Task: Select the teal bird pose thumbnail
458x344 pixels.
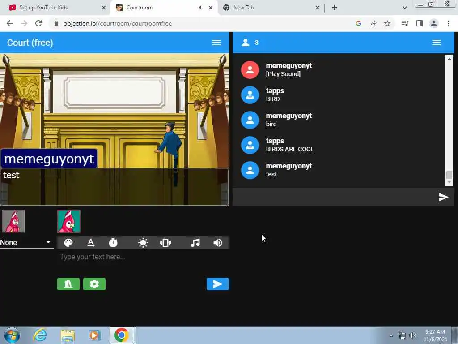Action: point(68,221)
